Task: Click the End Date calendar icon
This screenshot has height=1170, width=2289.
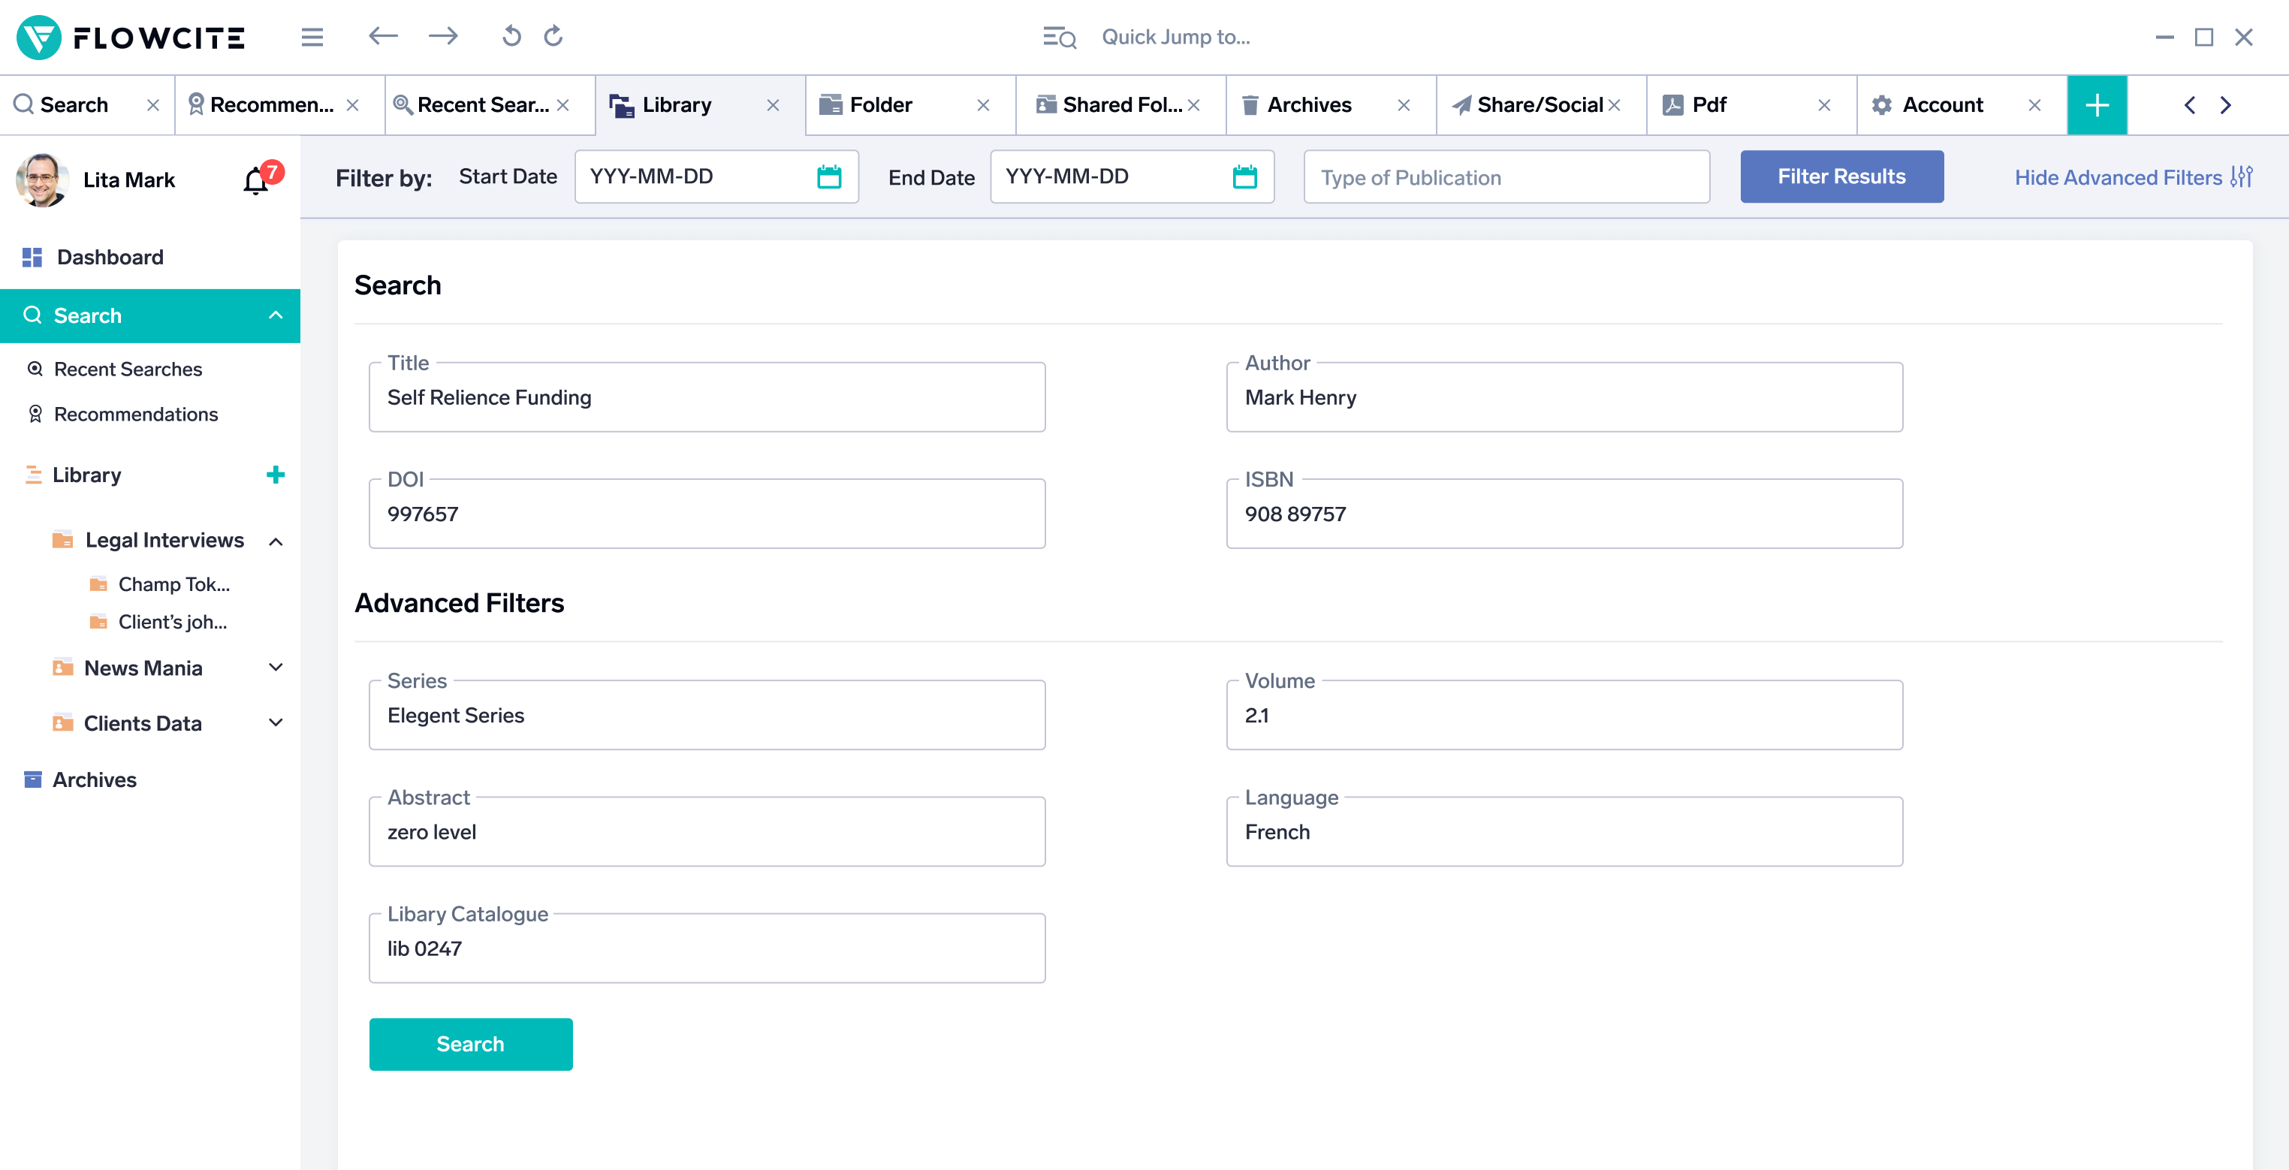Action: click(1244, 176)
